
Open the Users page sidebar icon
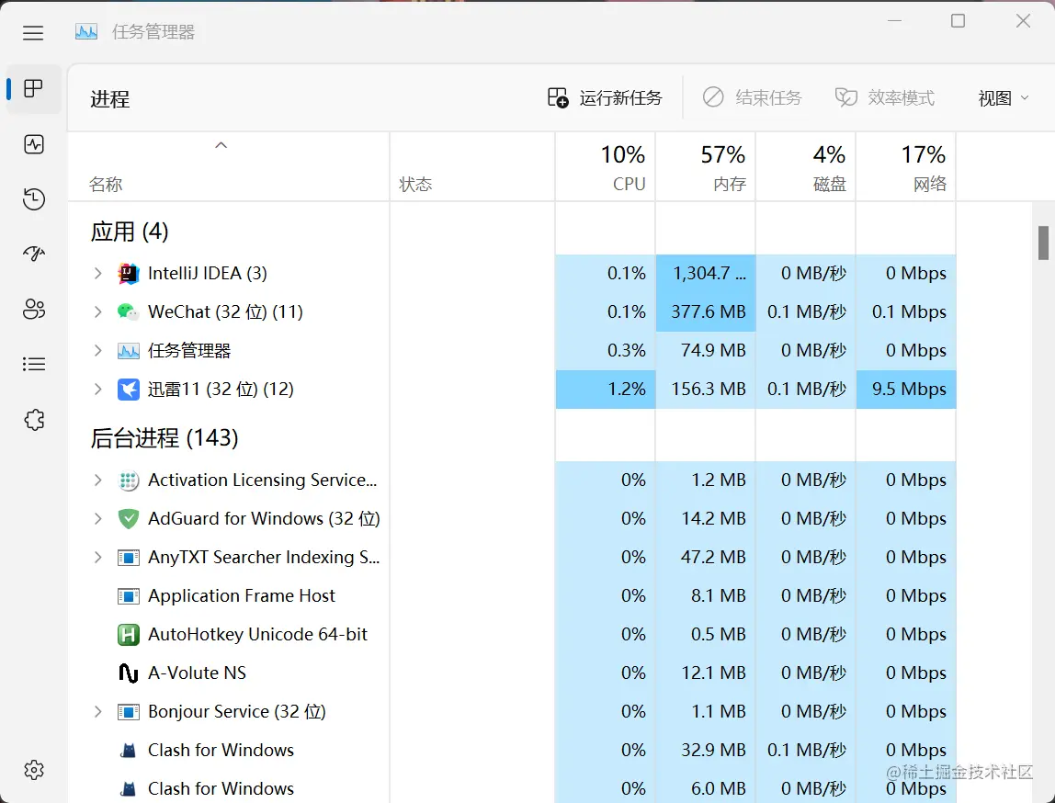coord(34,309)
